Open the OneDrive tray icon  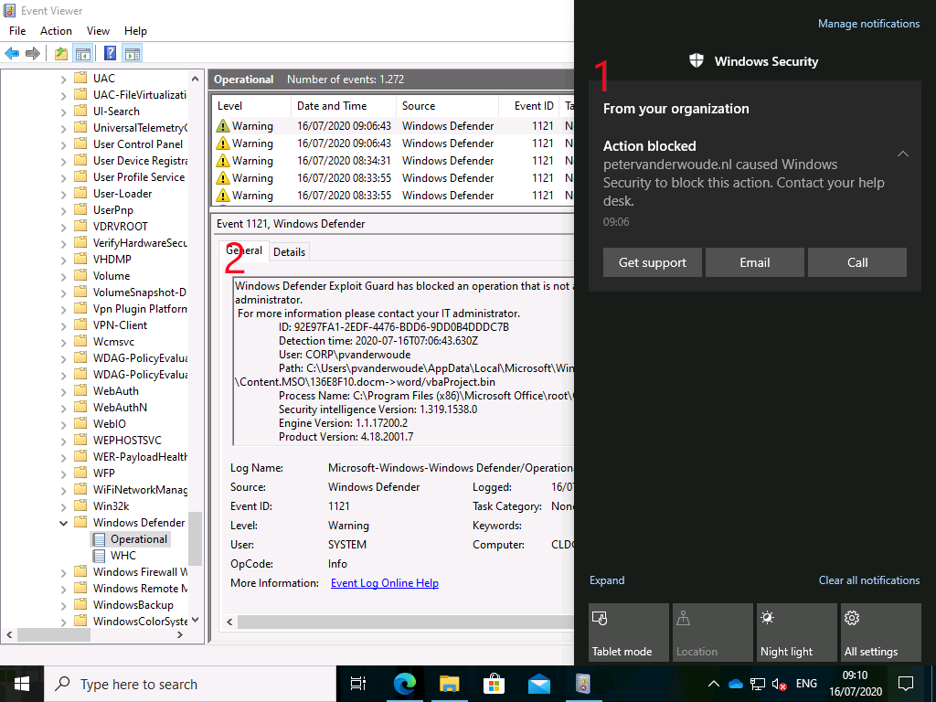coord(736,684)
